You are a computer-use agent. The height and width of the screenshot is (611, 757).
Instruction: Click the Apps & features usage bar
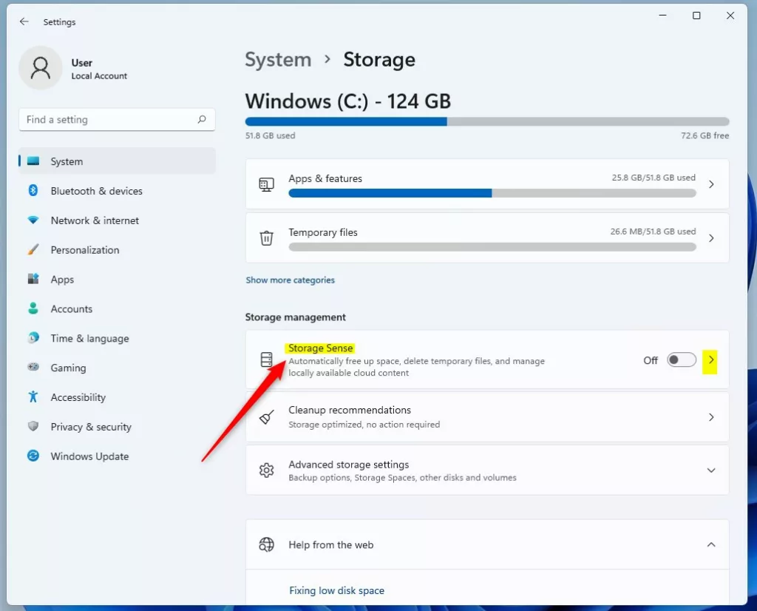(492, 193)
